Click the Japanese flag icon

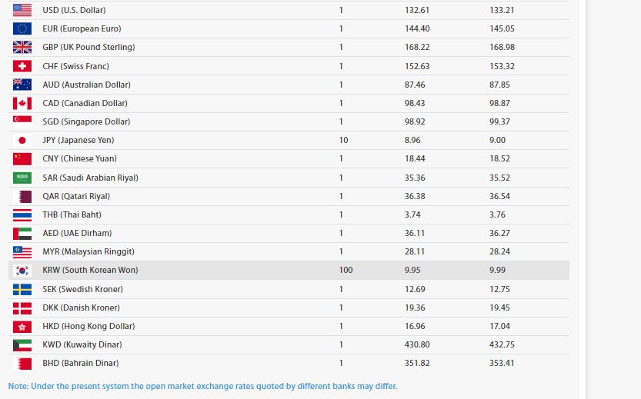point(22,140)
